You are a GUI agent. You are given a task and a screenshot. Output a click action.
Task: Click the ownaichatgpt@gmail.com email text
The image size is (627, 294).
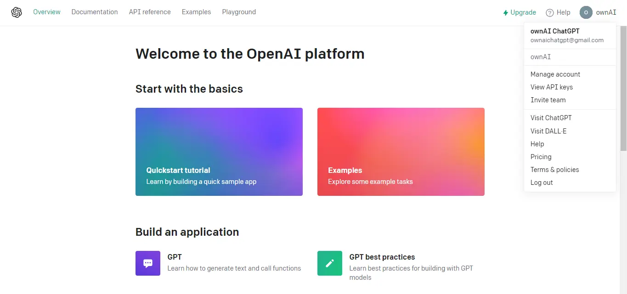pyautogui.click(x=567, y=40)
